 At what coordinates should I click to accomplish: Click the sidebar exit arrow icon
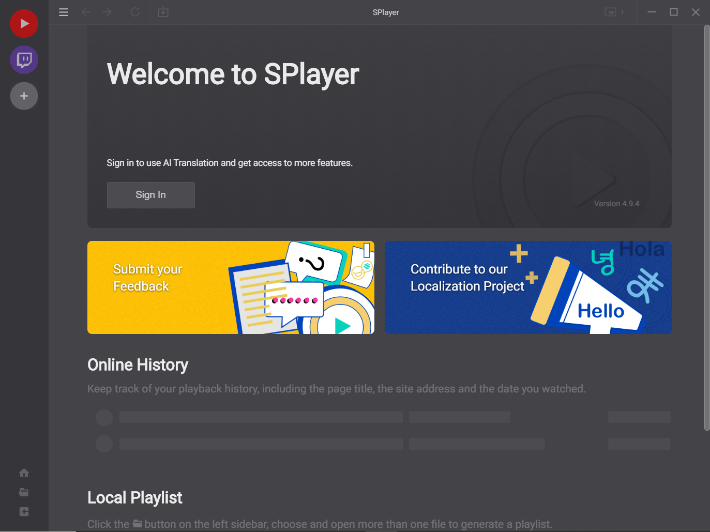[x=24, y=512]
